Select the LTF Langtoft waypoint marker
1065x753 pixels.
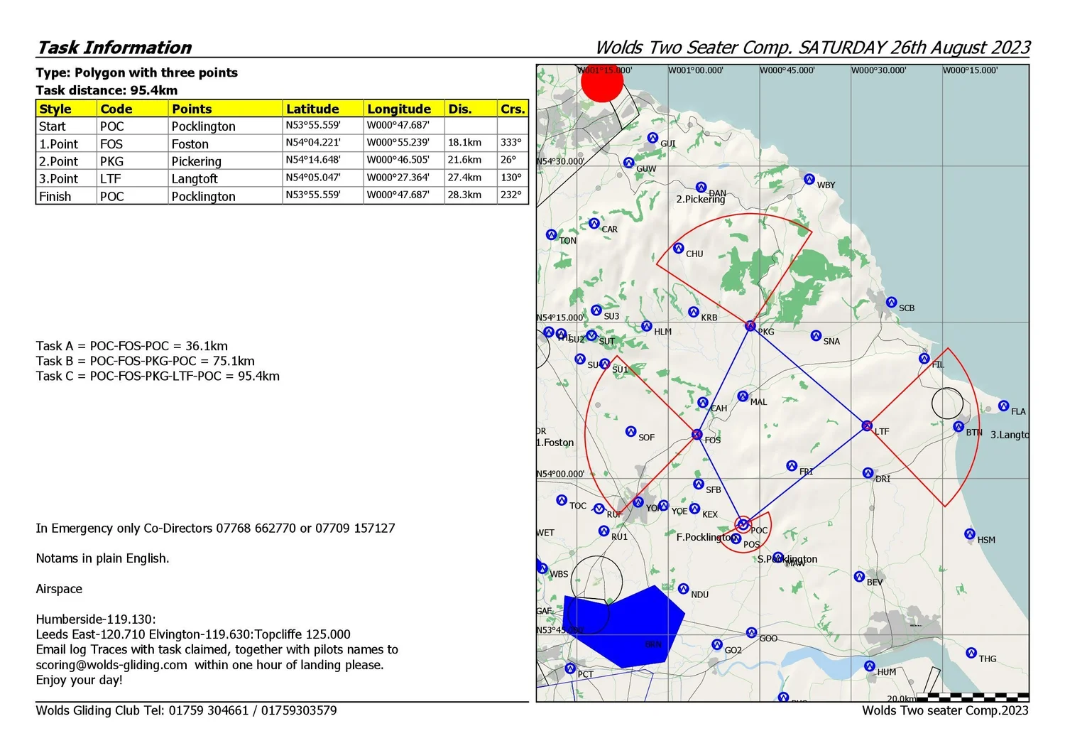[x=867, y=426]
